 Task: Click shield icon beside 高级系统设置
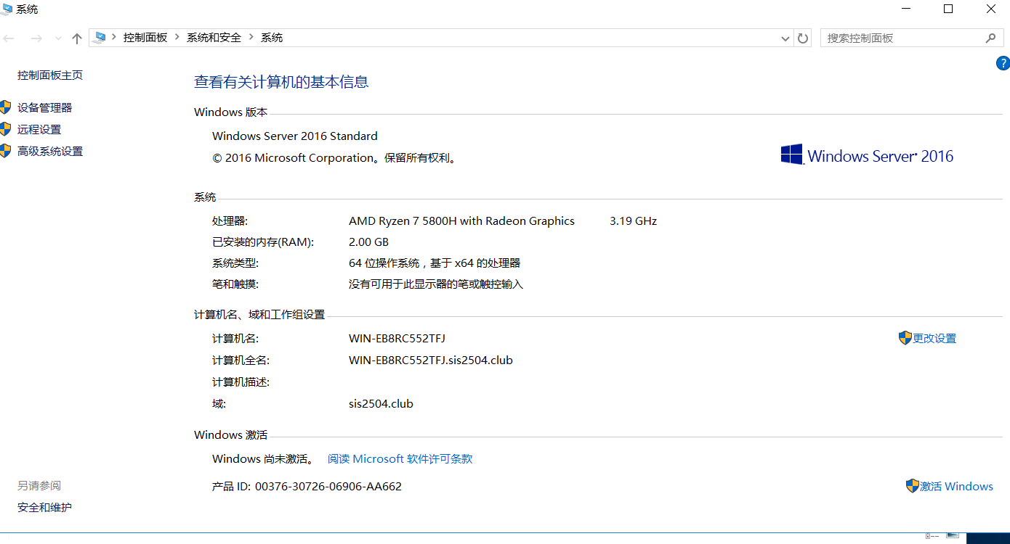(6, 151)
